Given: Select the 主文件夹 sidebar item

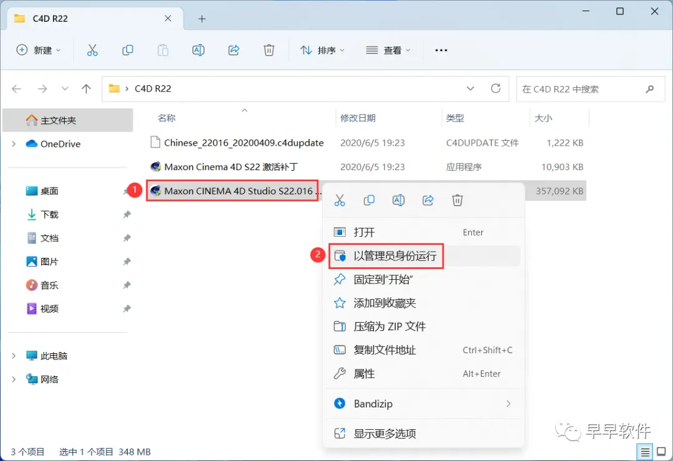Looking at the screenshot, I should click(x=68, y=120).
